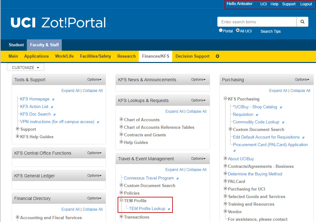
Task: Open Options menu for KFS Lookups & Requests
Action: [198, 100]
